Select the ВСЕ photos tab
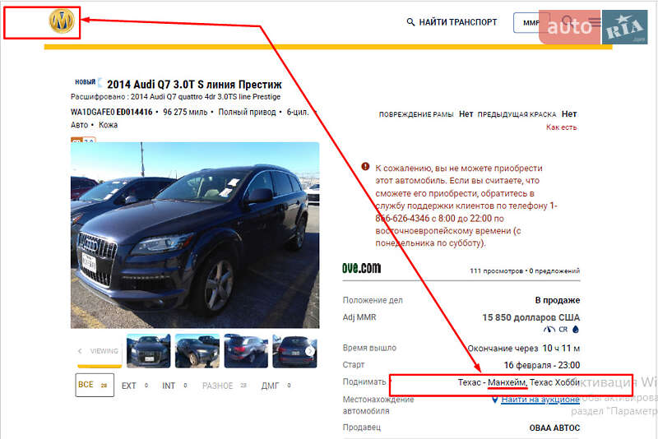The height and width of the screenshot is (439, 658). click(95, 385)
